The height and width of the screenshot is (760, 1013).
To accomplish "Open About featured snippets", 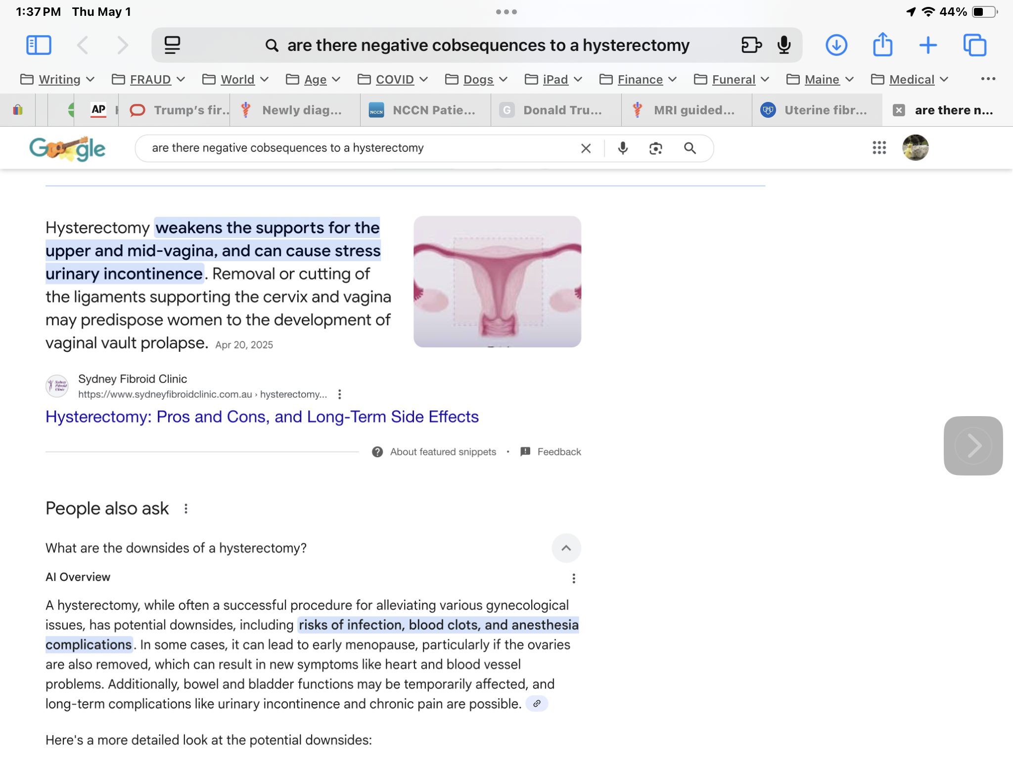I will 442,452.
